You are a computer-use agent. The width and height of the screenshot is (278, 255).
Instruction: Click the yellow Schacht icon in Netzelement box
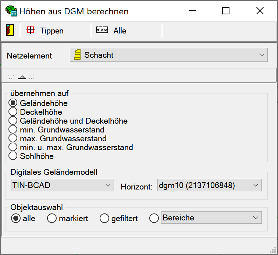(77, 55)
